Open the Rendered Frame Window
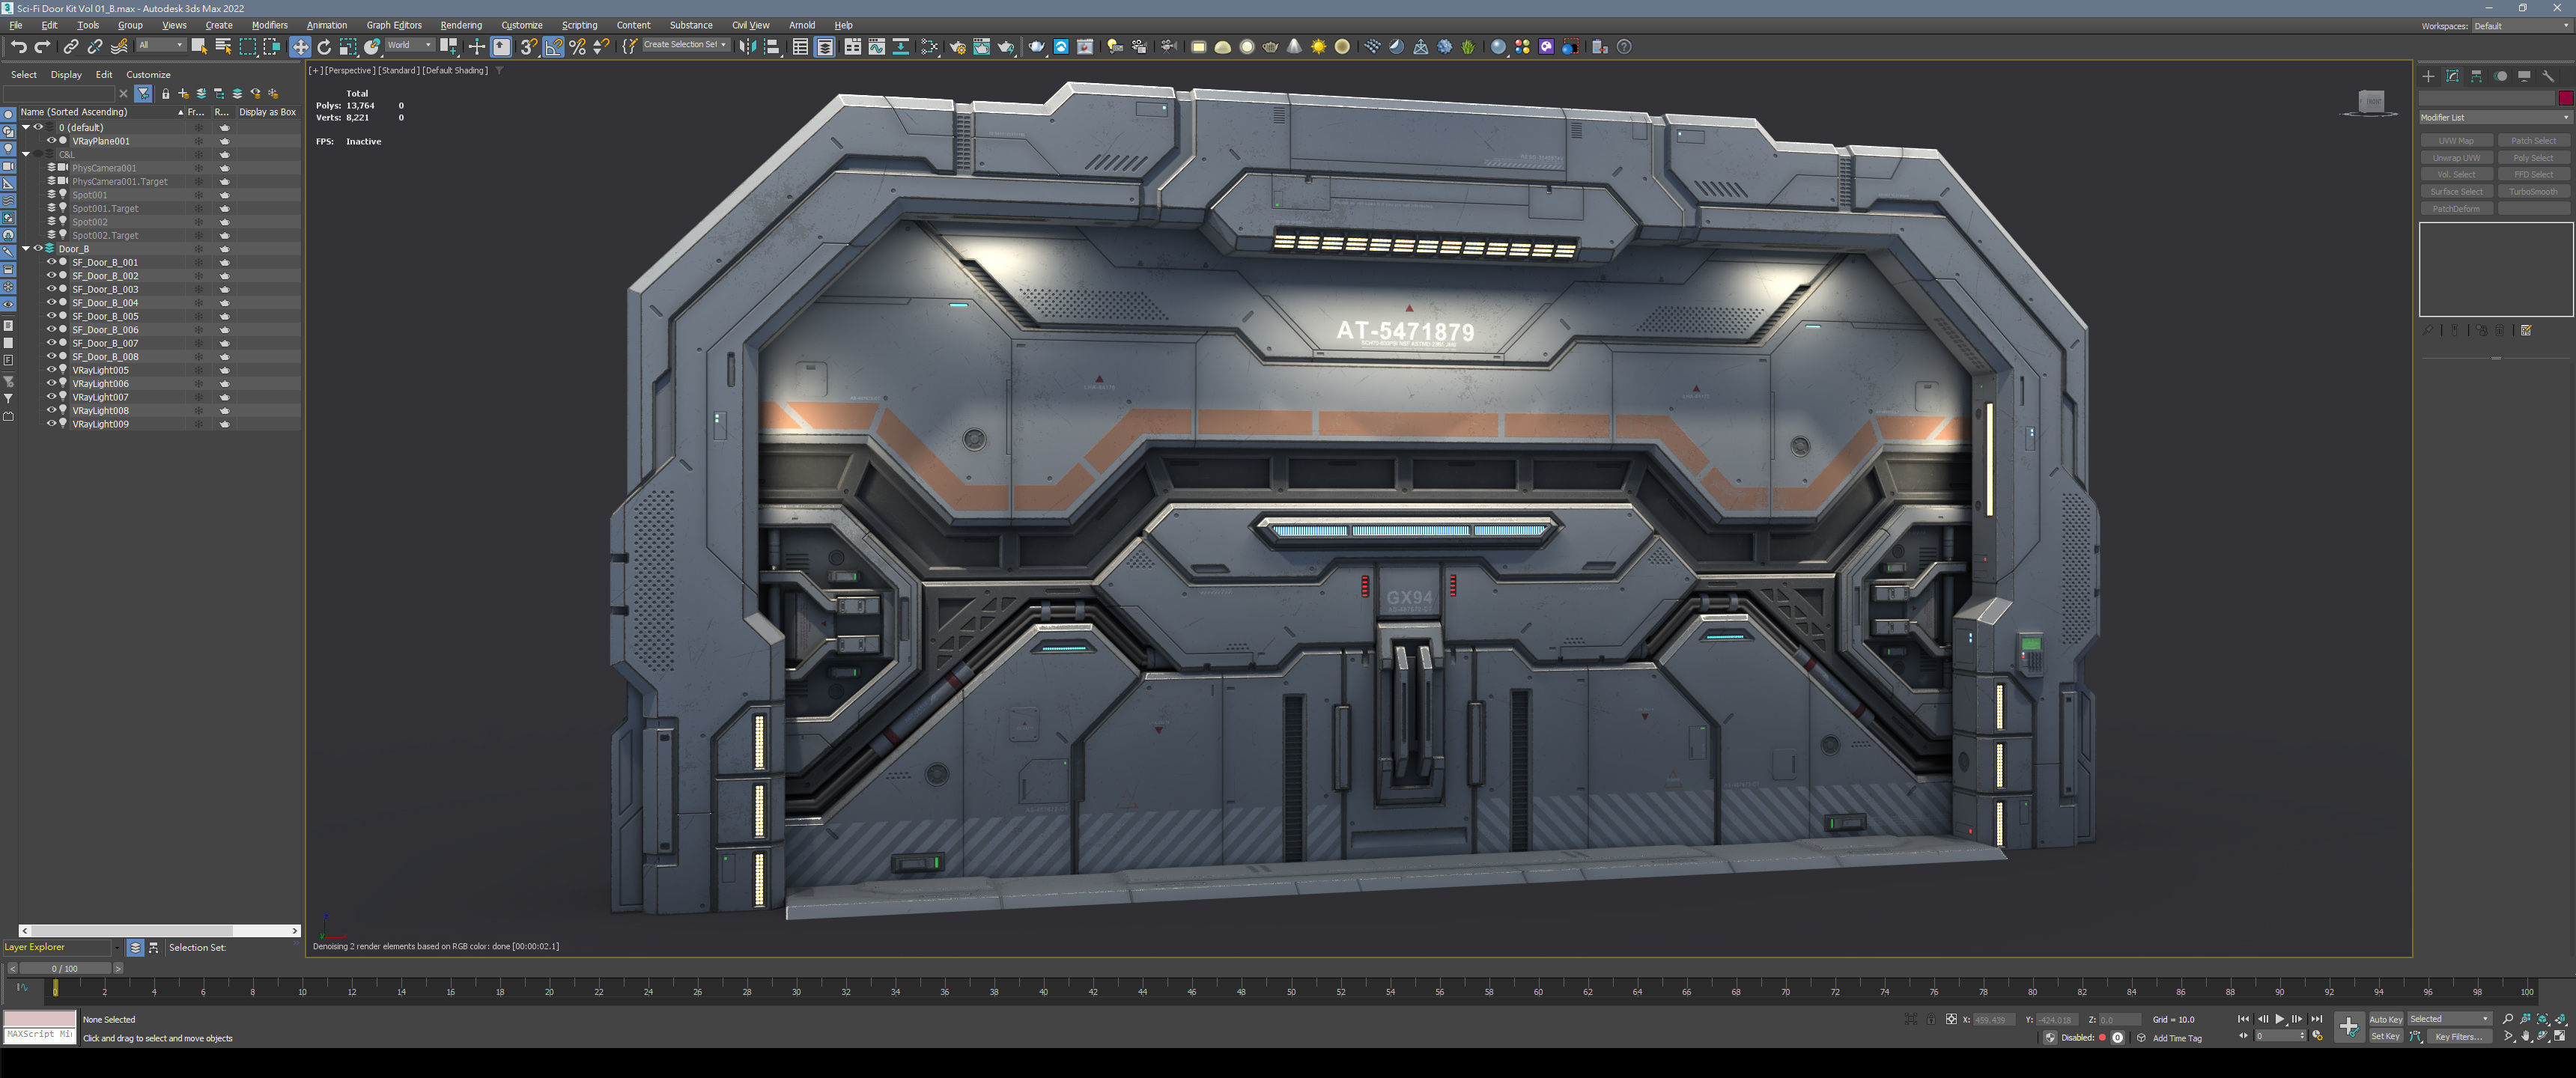Screen dimensions: 2576x1078 [x=981, y=46]
